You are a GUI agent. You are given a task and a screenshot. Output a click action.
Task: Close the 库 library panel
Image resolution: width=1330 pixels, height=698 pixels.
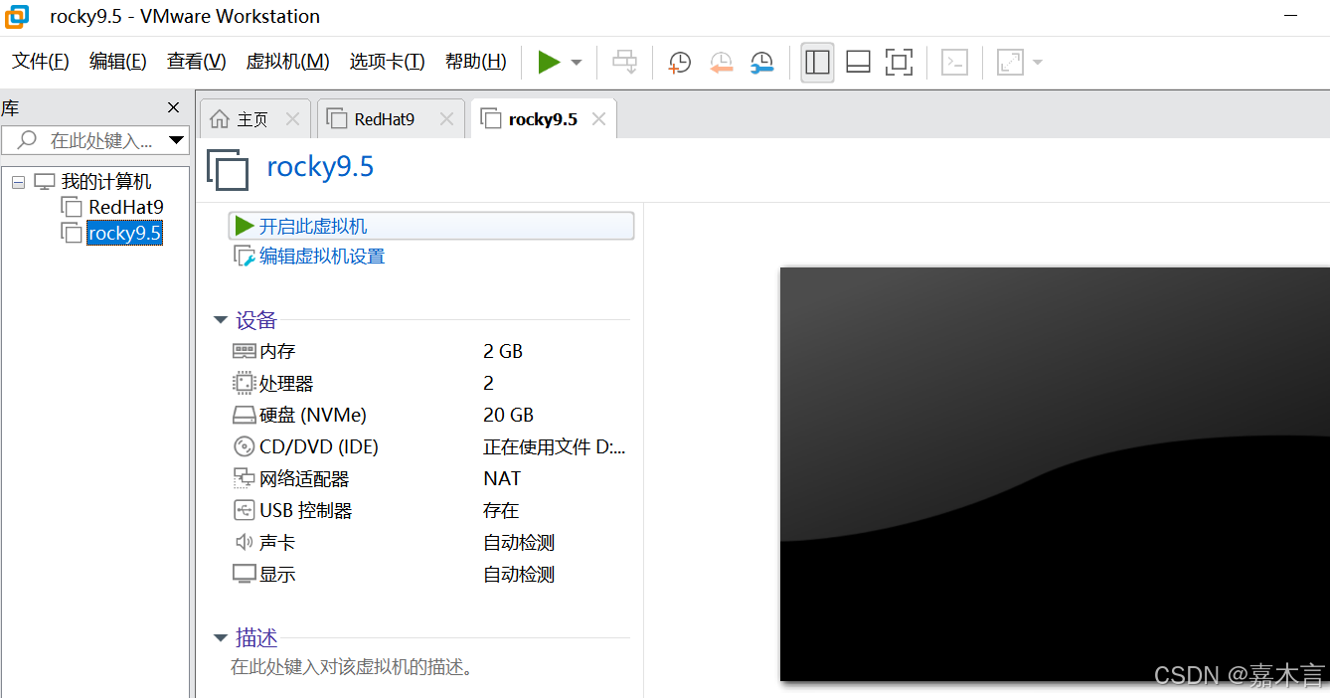tap(174, 107)
